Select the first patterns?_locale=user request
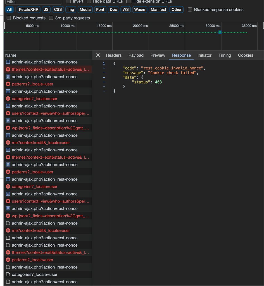The image size is (264, 286). click(32, 84)
